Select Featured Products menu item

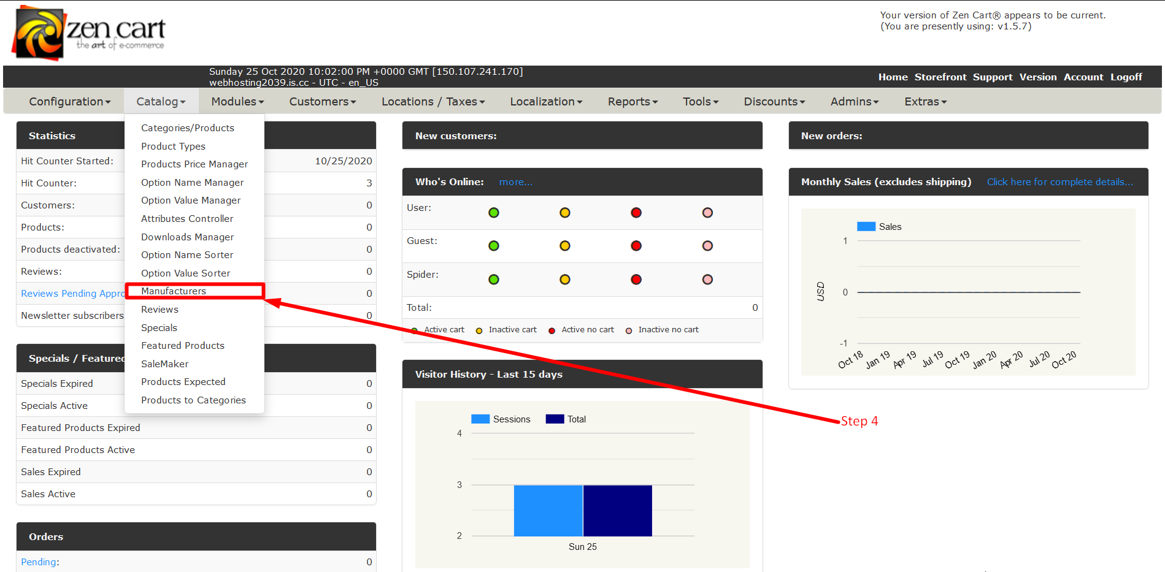pos(183,346)
